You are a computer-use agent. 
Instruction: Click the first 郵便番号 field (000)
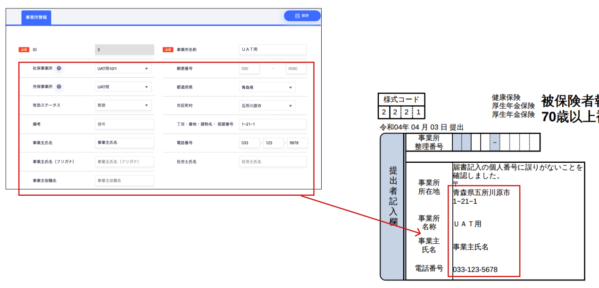(249, 69)
